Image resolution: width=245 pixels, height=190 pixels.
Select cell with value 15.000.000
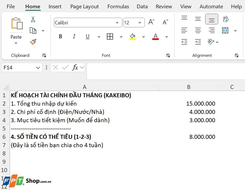189,104
